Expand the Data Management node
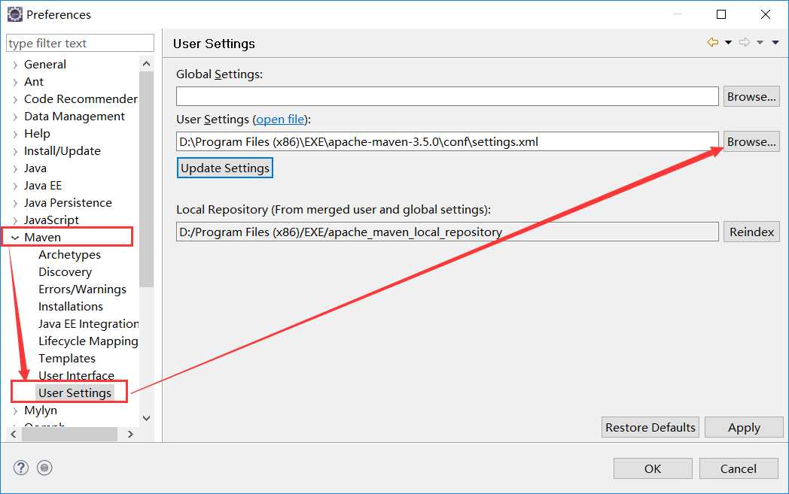This screenshot has width=789, height=494. (15, 117)
